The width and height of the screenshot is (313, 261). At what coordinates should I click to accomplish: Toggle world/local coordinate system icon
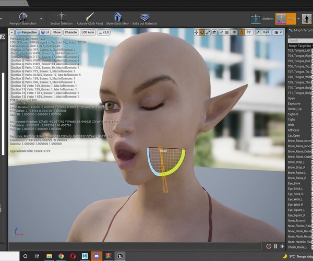[x=214, y=32]
